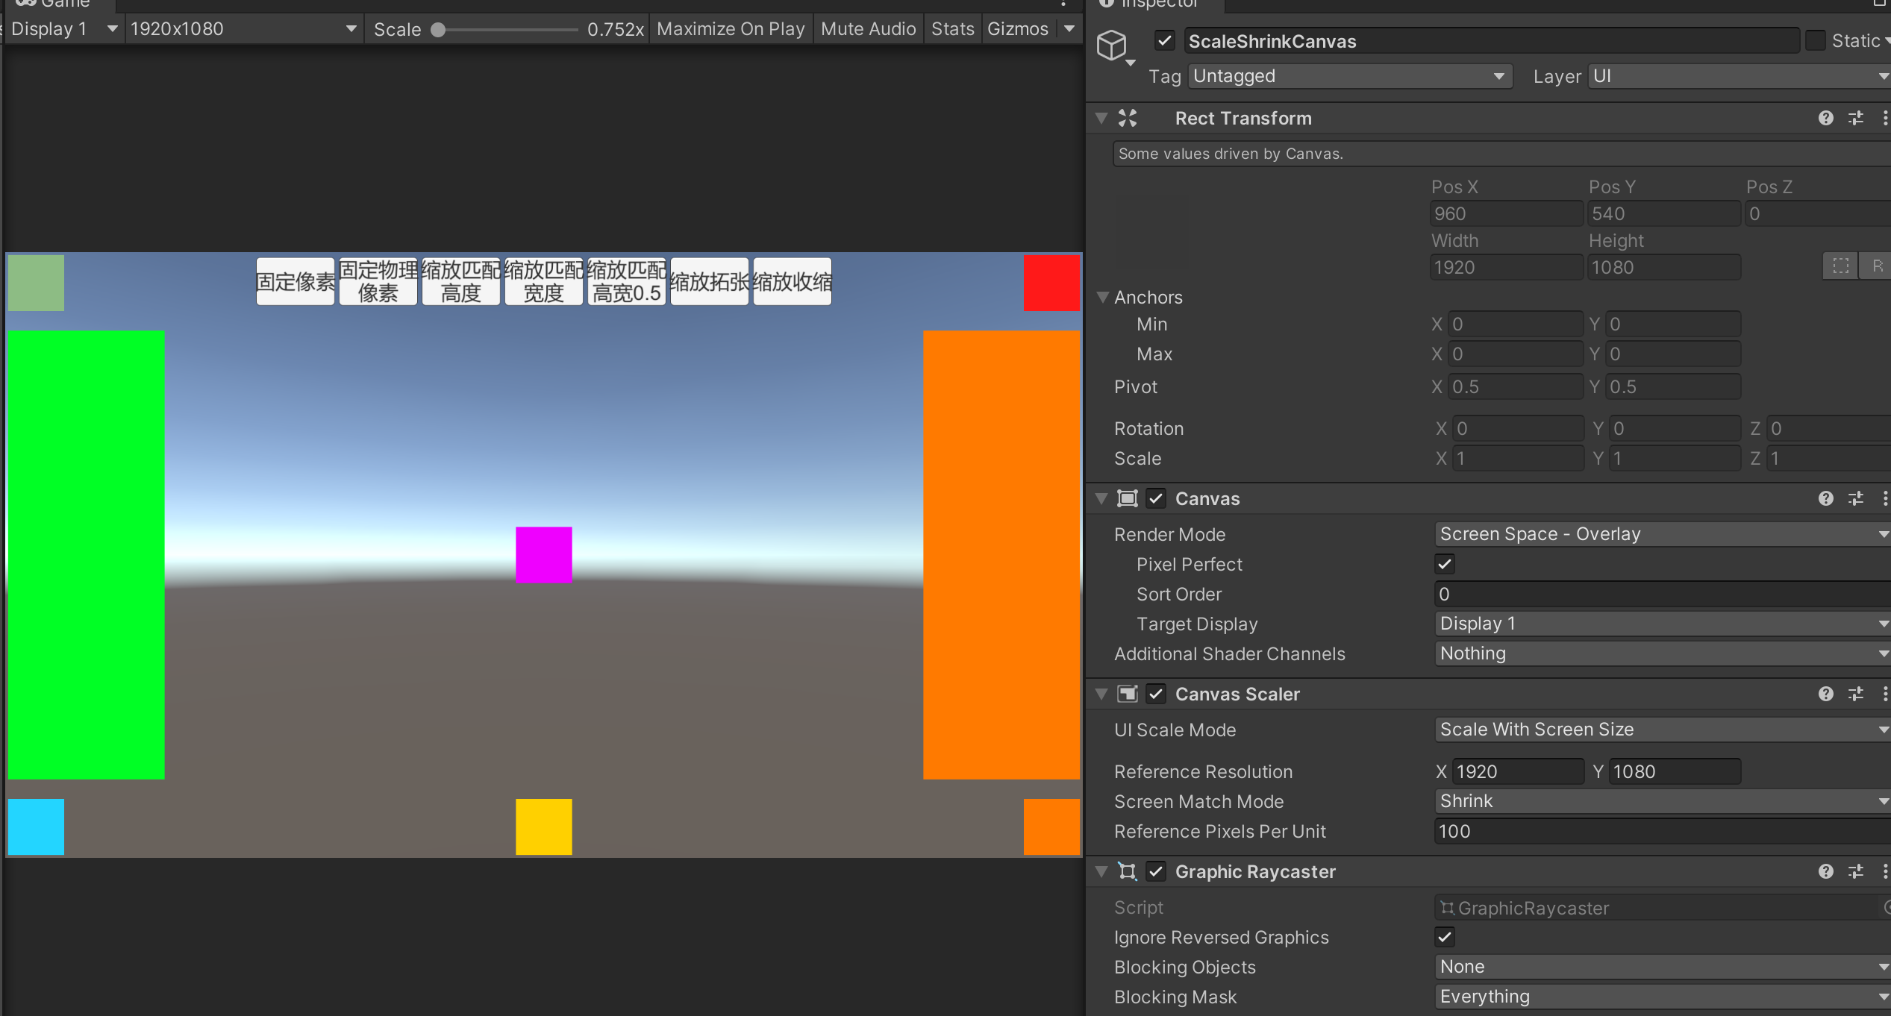
Task: Collapse the Anchors foldout
Action: point(1103,297)
